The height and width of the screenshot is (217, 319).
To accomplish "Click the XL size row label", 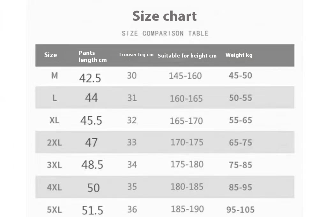I will (55, 120).
